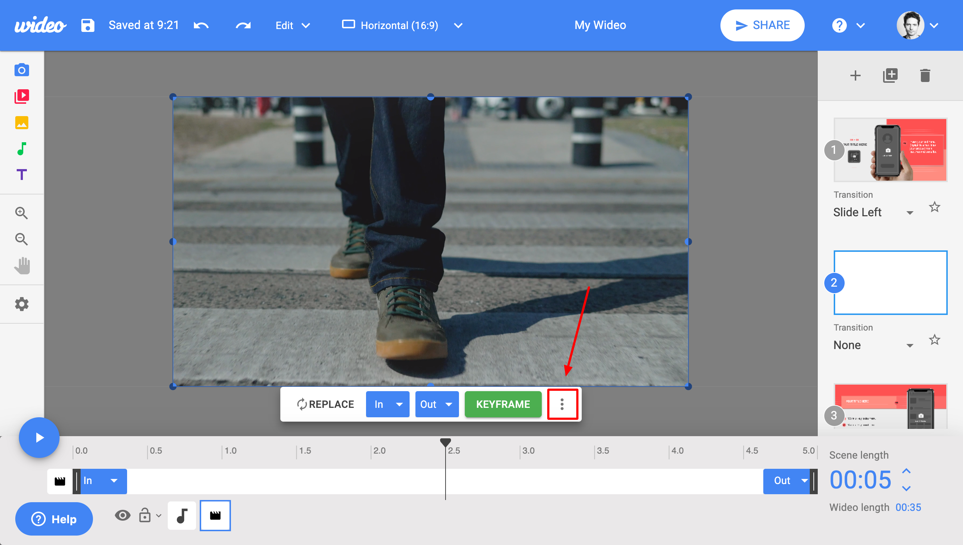Play the scene preview

point(39,438)
